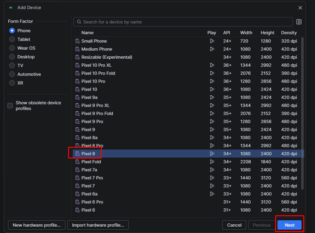Image resolution: width=315 pixels, height=233 pixels.
Task: Click the device icon beside Pixel 9a
Action: point(78,97)
